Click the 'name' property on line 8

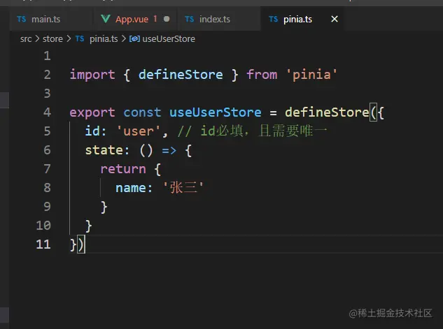coord(131,188)
